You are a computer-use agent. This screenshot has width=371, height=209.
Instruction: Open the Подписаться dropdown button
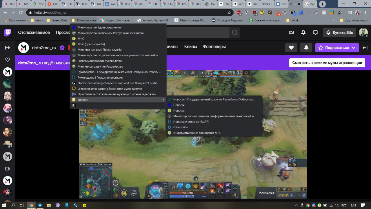337,48
